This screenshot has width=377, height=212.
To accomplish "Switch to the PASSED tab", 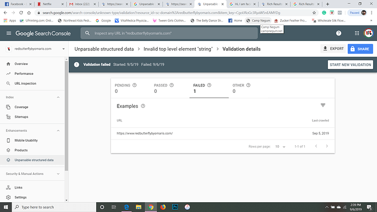I will pyautogui.click(x=170, y=88).
